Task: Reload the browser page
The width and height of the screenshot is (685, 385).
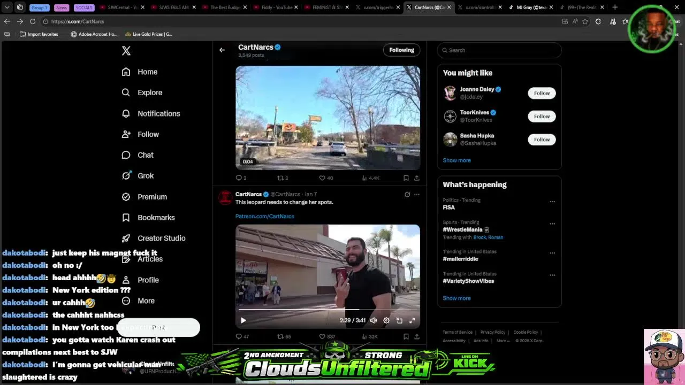Action: (x=33, y=21)
